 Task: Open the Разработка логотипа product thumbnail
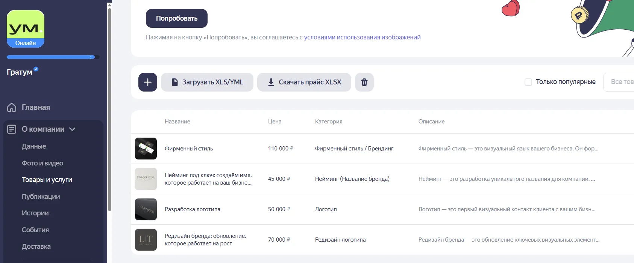[x=146, y=209]
